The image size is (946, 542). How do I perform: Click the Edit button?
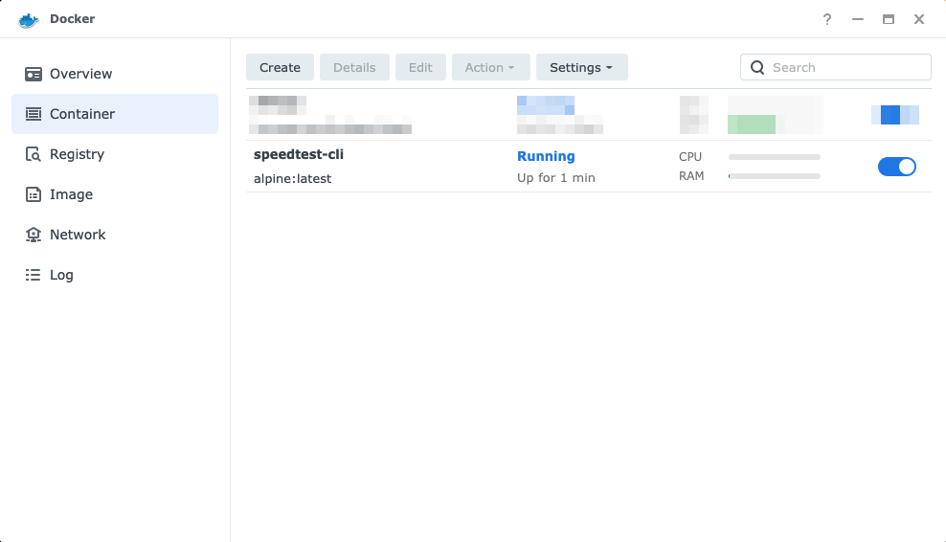click(x=420, y=67)
